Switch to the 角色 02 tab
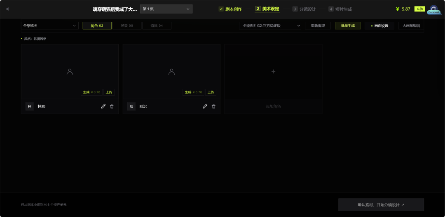The image size is (445, 217). tap(97, 26)
